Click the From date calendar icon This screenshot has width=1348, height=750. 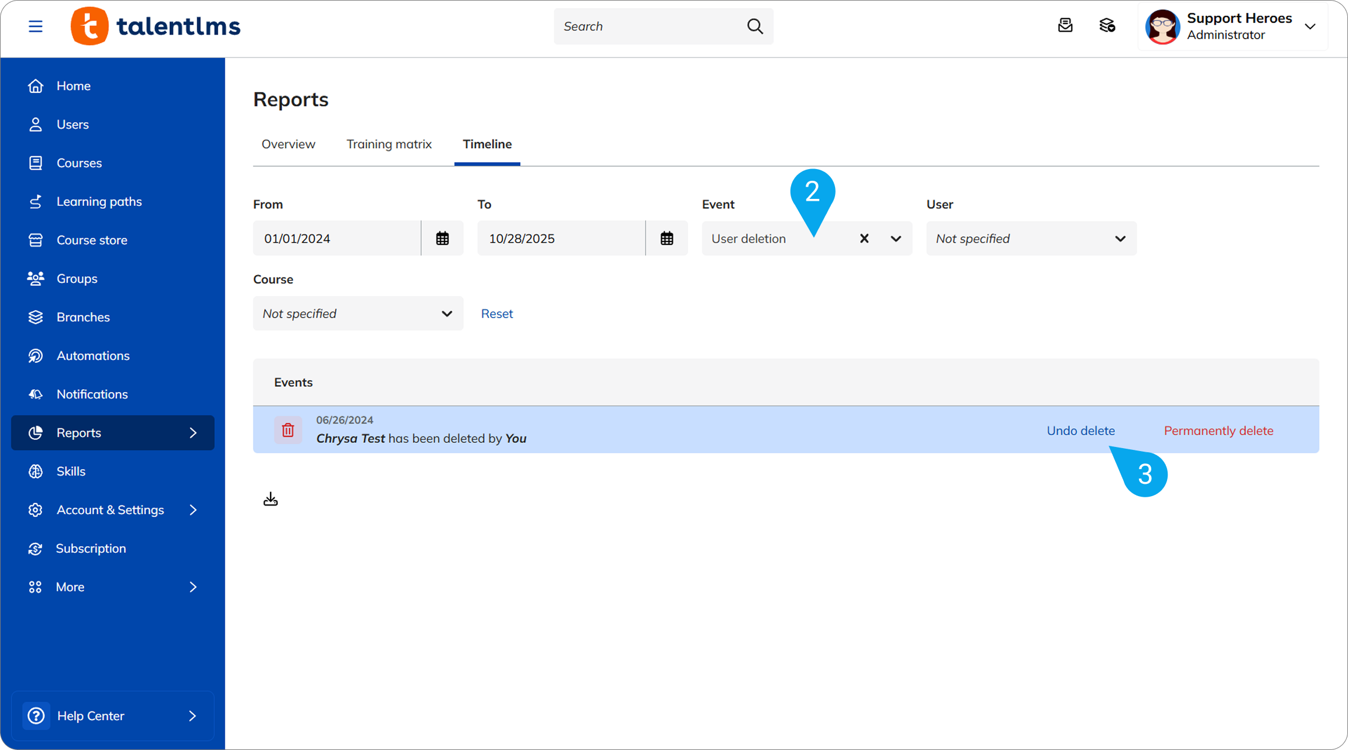click(x=442, y=238)
